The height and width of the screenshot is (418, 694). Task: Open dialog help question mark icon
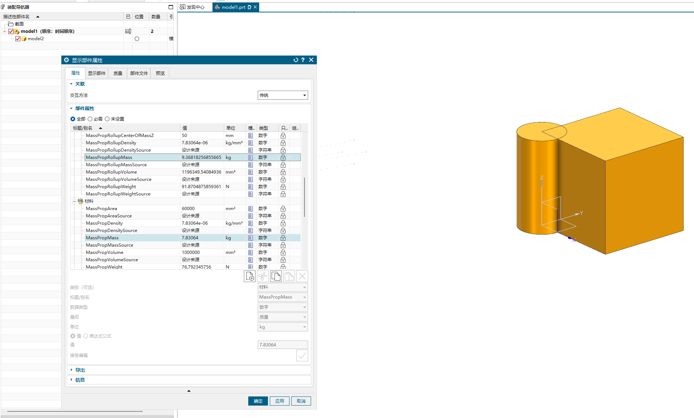point(303,60)
